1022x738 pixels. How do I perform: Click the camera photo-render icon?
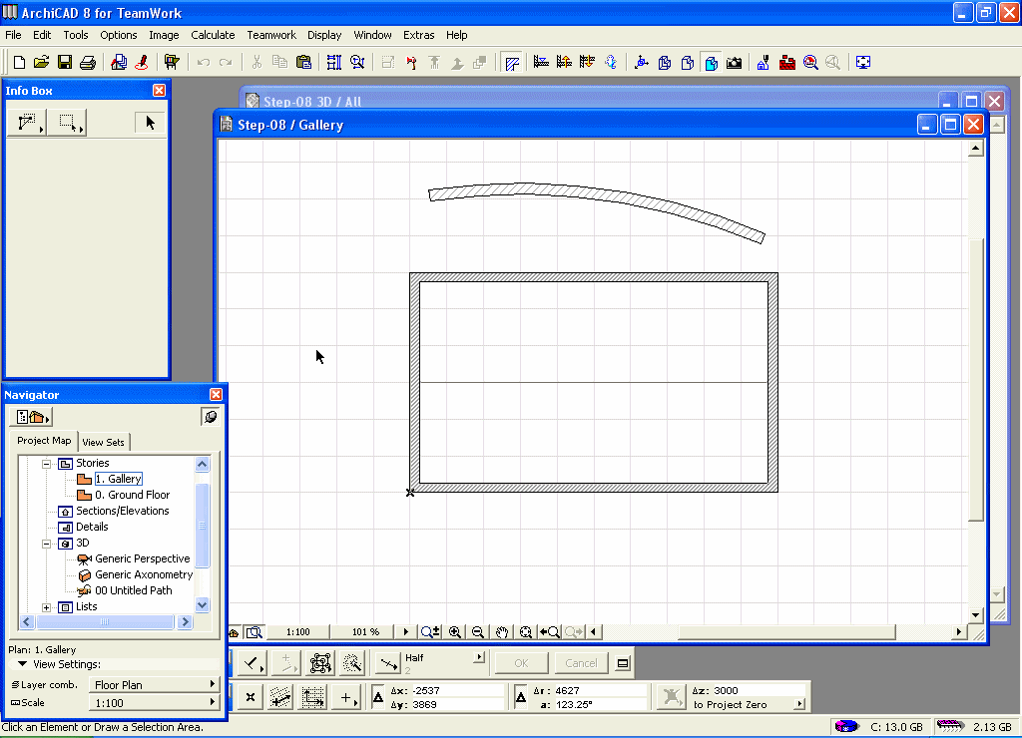735,62
